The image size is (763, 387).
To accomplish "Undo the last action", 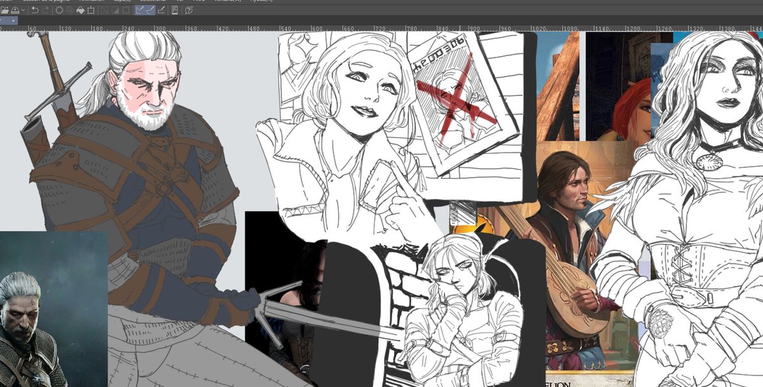I will (35, 10).
